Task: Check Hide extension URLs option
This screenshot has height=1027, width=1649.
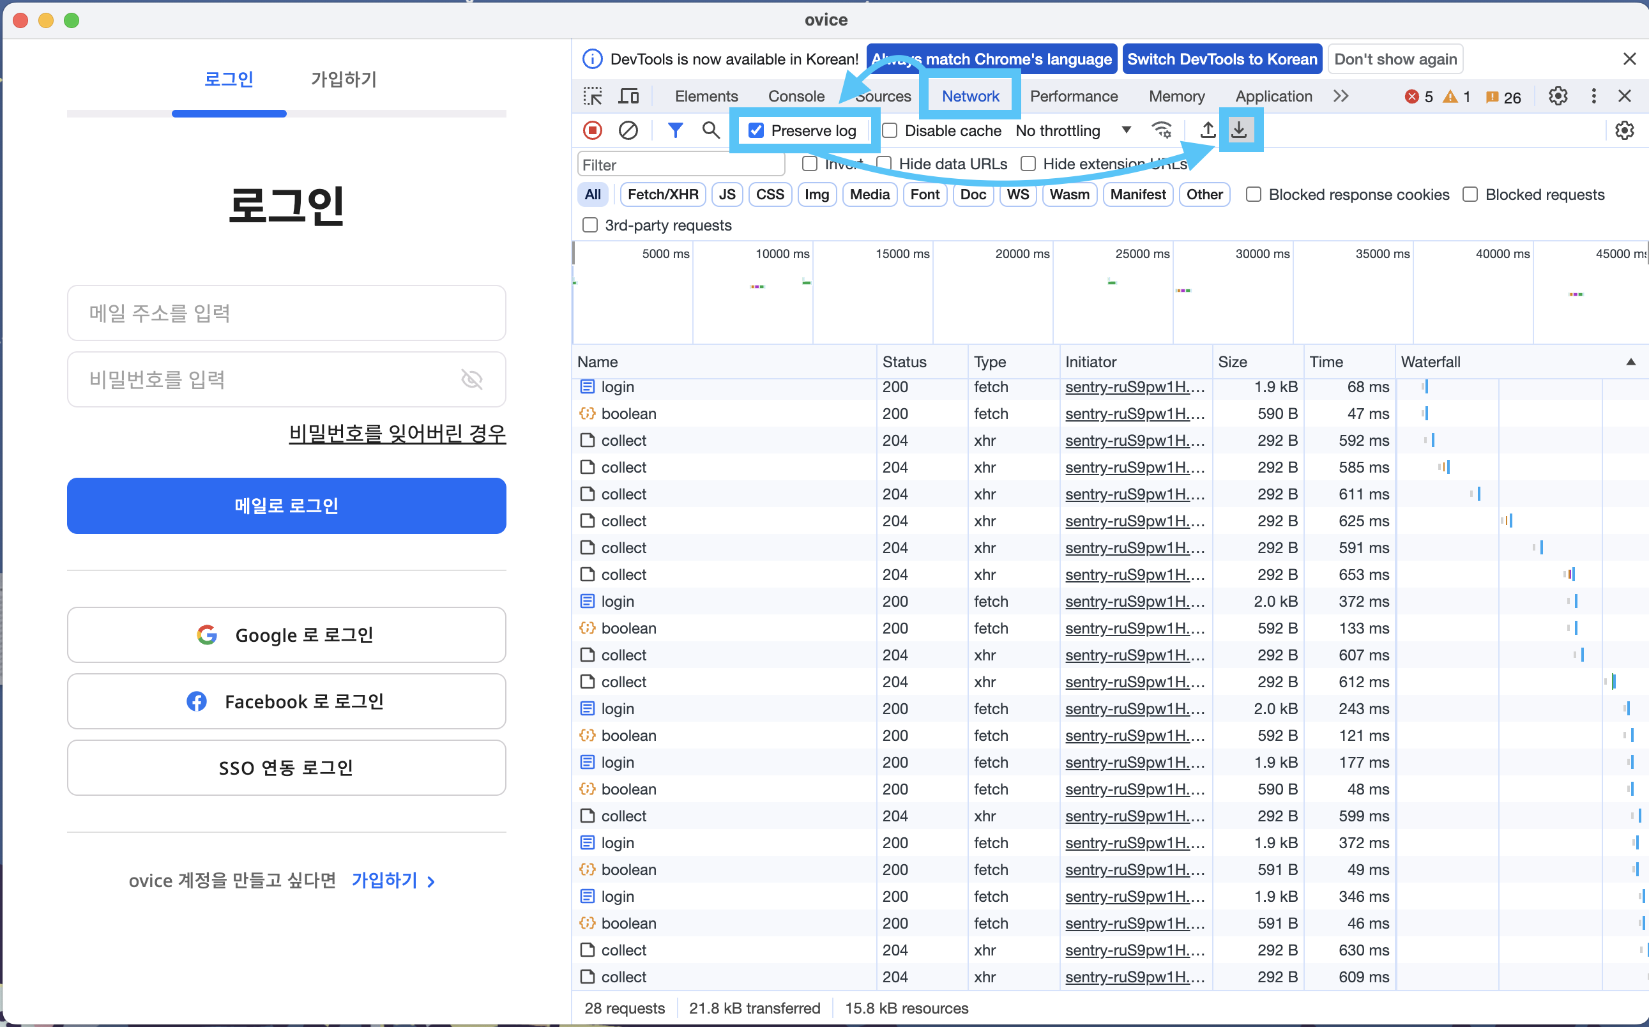Action: click(x=1028, y=164)
